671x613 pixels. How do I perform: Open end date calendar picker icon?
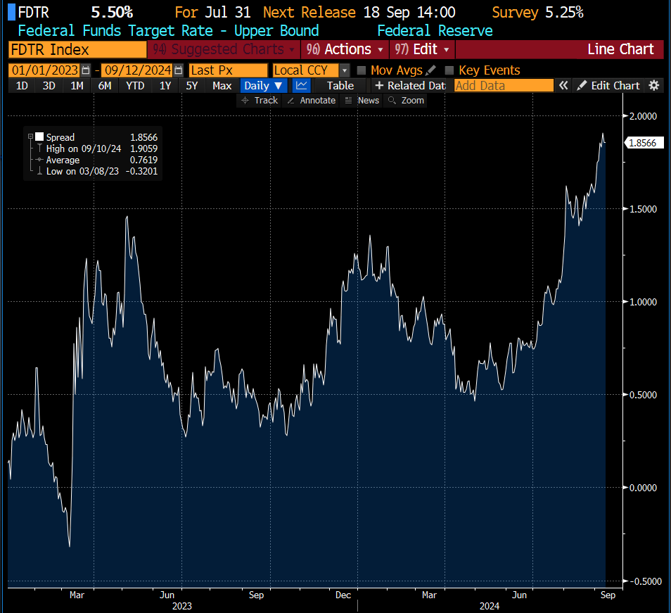(179, 70)
